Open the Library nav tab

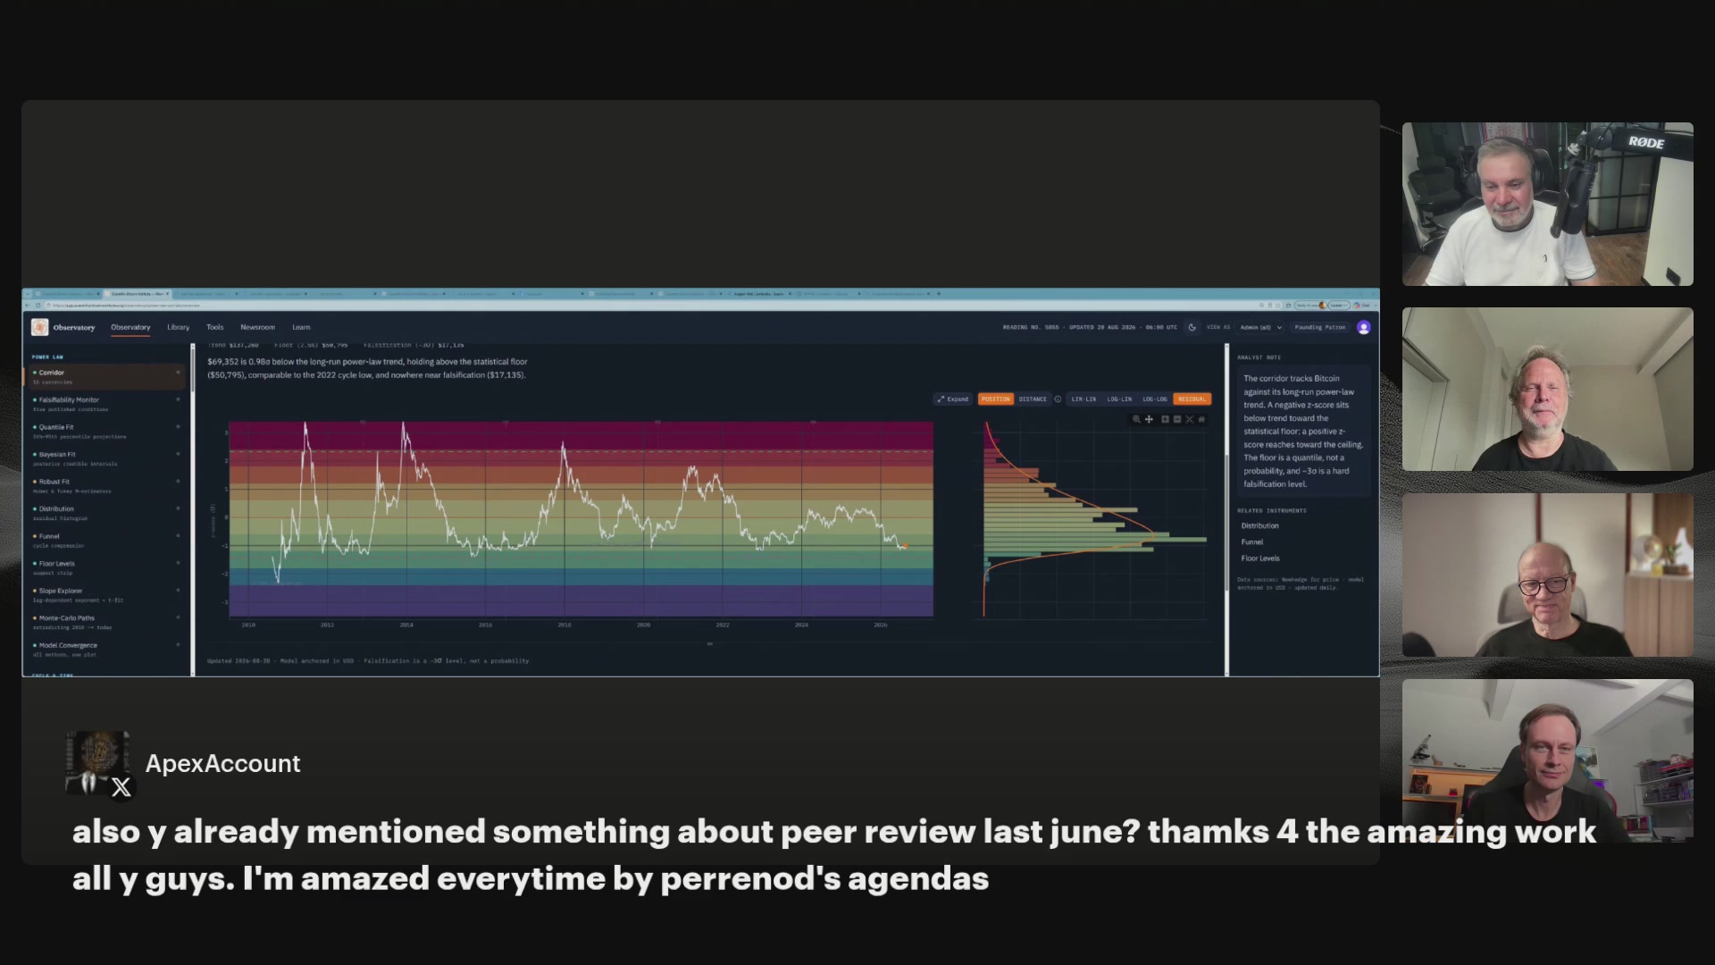(x=178, y=327)
